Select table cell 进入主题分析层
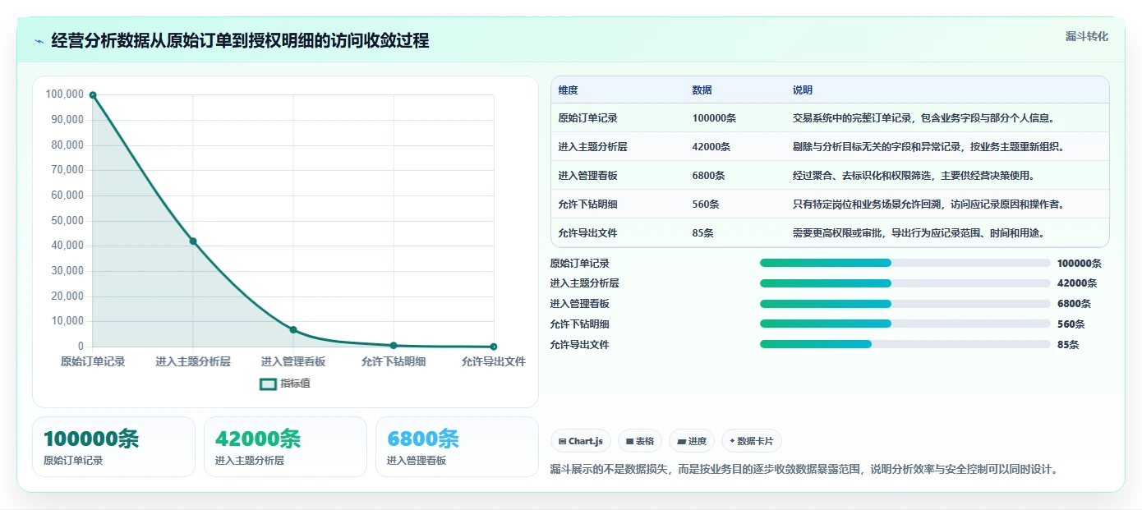Screen dimensions: 1142x510 (x=592, y=147)
